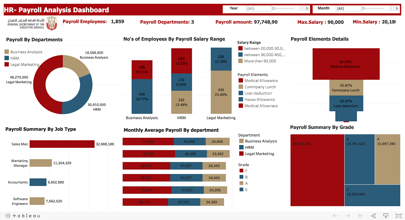
Task: Click grade A treemap tile 15,897,280
Action: click(x=388, y=159)
